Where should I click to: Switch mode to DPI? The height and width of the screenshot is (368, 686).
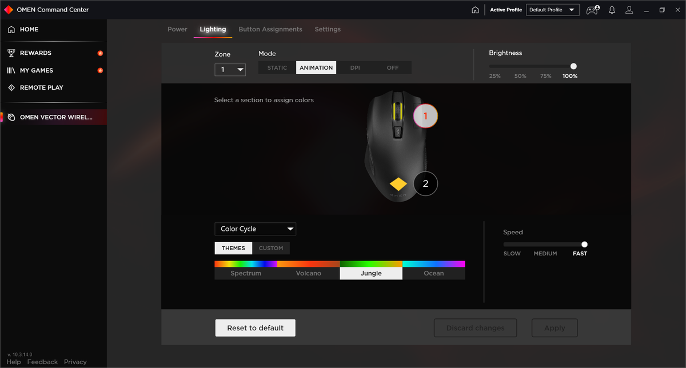(x=355, y=67)
